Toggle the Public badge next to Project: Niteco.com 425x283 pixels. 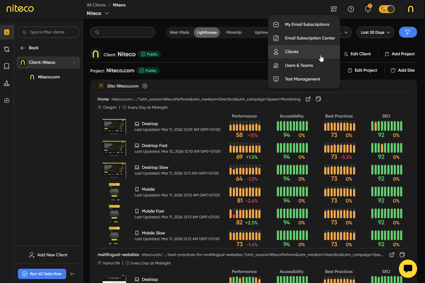[148, 71]
